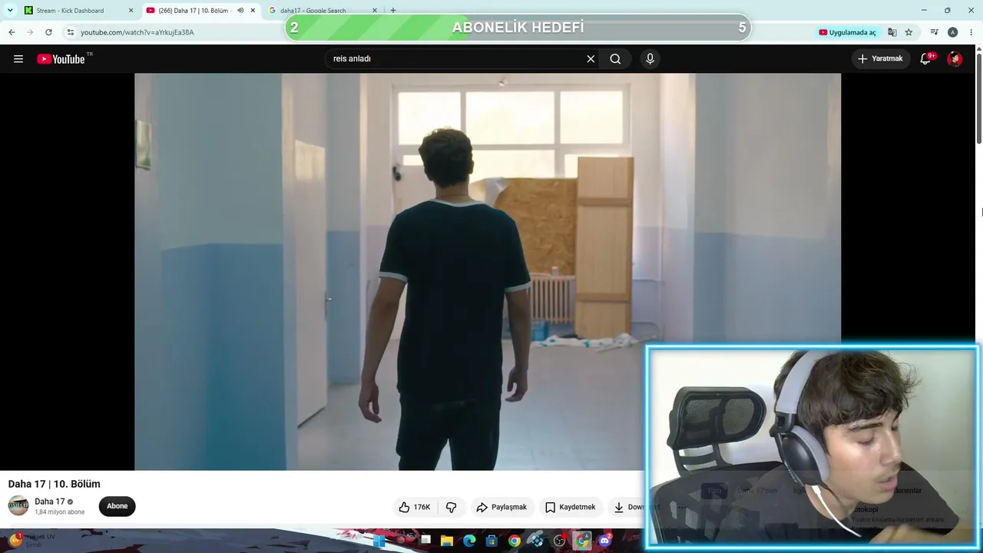The image size is (983, 553).
Task: Click the video player frame
Action: tap(488, 271)
